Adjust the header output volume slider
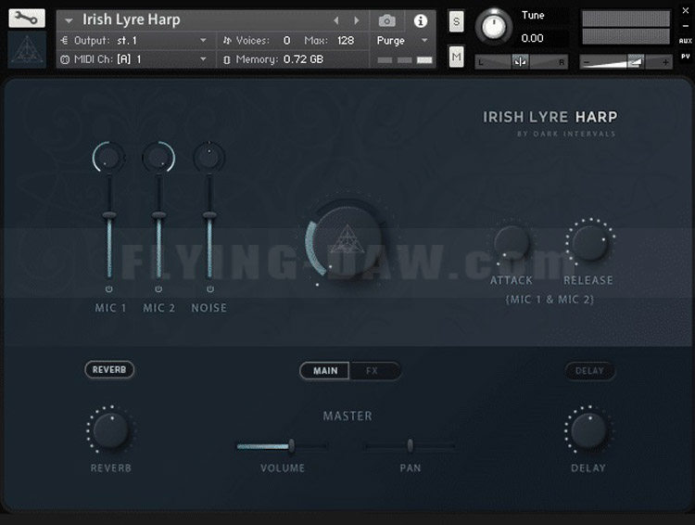695x525 pixels. [x=625, y=62]
